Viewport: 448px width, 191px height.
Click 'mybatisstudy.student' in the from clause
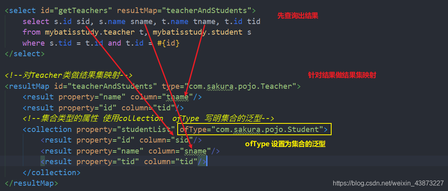[x=197, y=32]
